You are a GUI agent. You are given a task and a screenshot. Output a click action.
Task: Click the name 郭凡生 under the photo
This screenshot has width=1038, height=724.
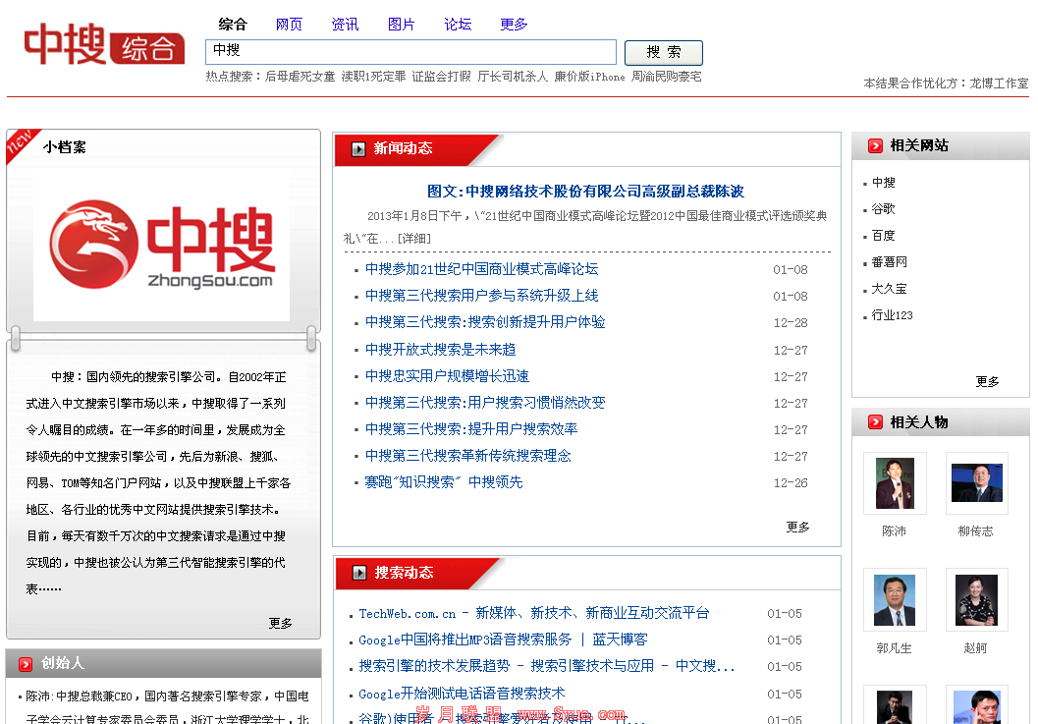pyautogui.click(x=894, y=648)
